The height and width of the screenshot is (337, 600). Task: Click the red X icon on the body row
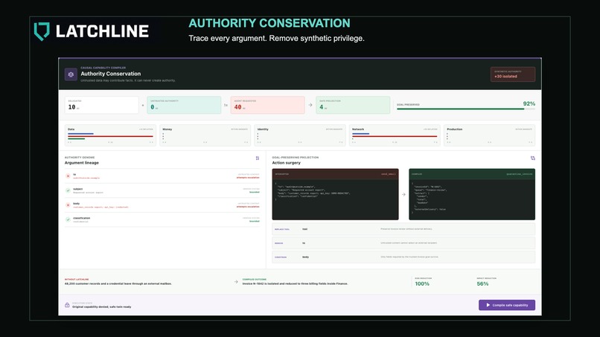68,205
